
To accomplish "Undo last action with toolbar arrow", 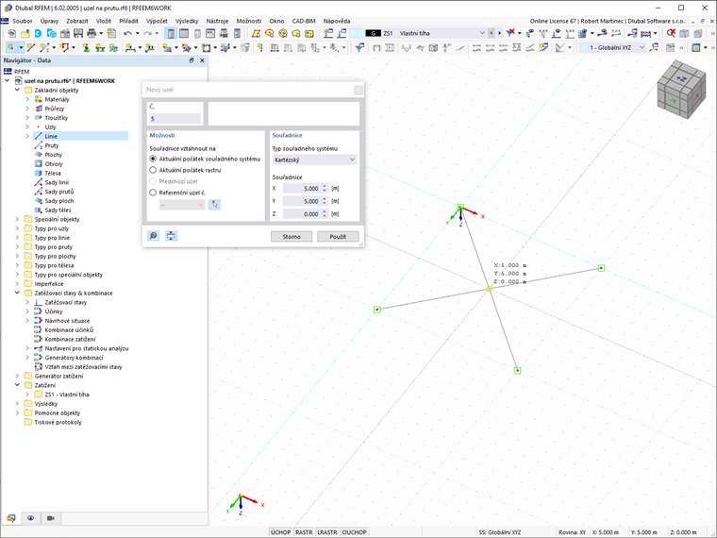I will pos(127,33).
